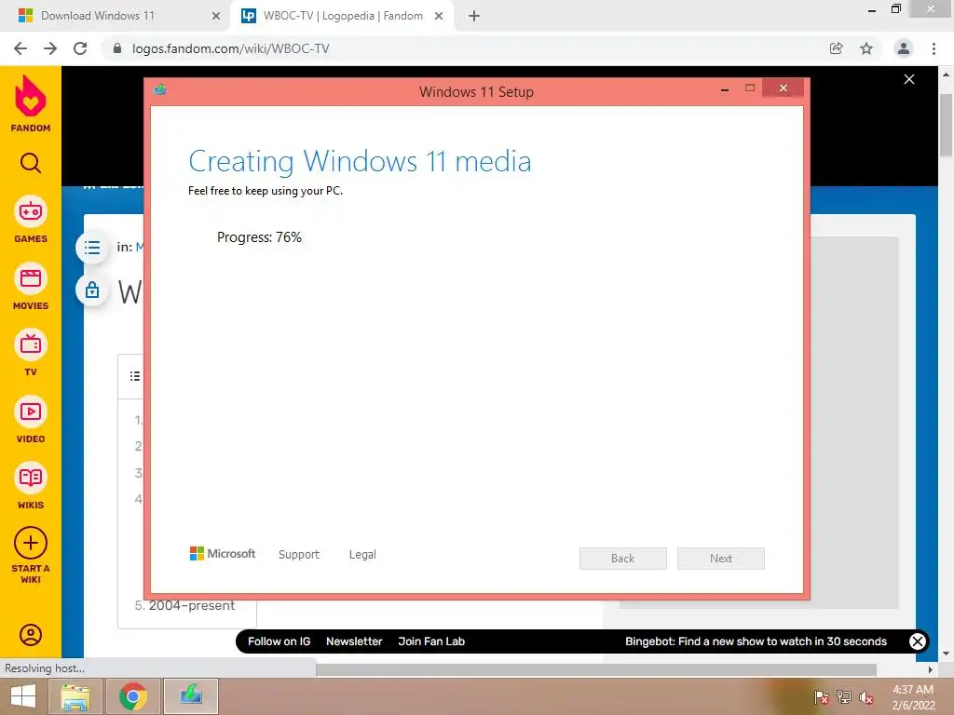Screen dimensions: 954x715
Task: Open the Windows Start button
Action: point(22,696)
